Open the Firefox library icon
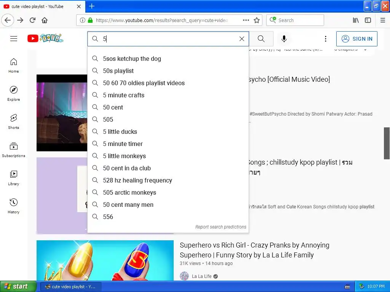 click(356, 20)
